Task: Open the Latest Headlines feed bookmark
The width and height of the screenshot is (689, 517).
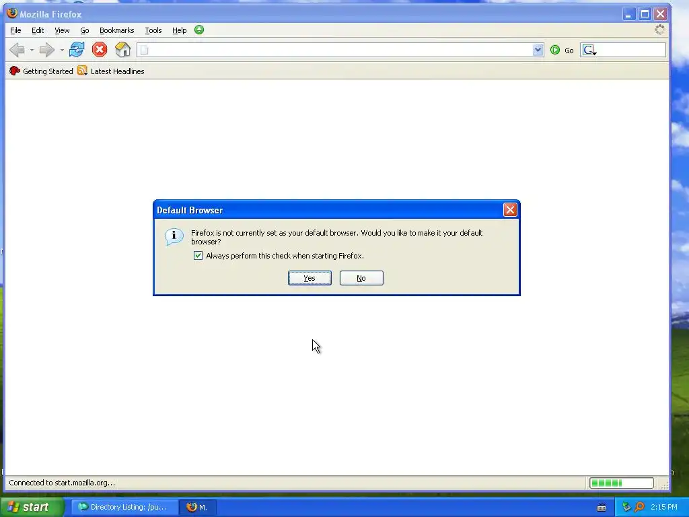Action: 111,71
